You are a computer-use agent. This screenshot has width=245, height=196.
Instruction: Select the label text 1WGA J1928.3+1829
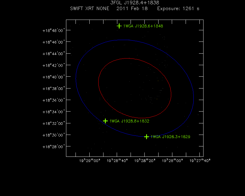pos(170,137)
